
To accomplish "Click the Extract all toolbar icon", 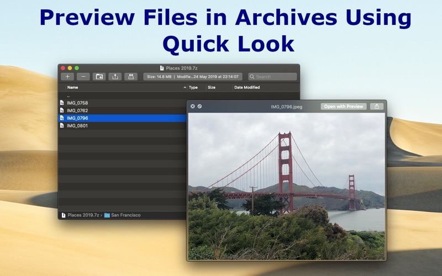I will (131, 77).
